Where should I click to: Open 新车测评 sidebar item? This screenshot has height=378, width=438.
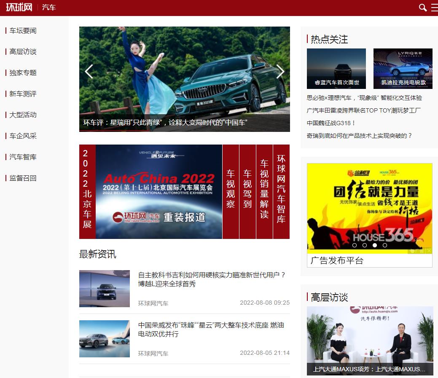[x=23, y=94]
